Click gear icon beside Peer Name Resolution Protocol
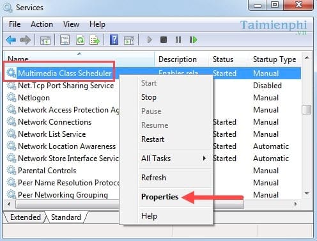The width and height of the screenshot is (317, 241). click(11, 183)
